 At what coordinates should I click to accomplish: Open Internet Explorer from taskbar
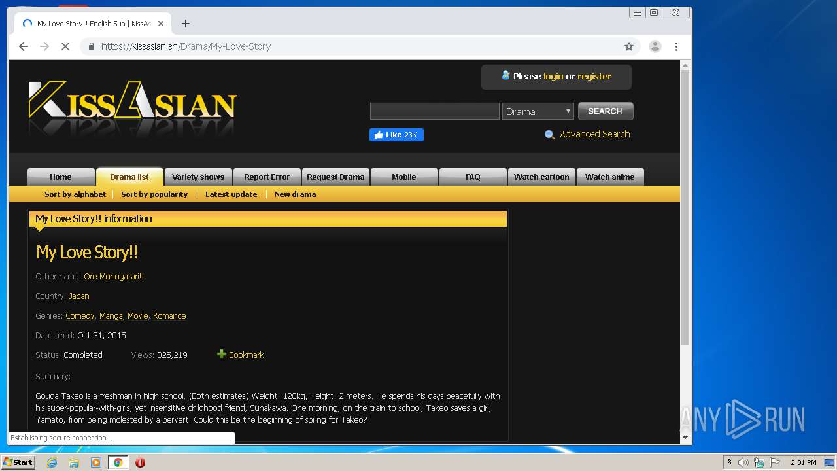tap(52, 462)
